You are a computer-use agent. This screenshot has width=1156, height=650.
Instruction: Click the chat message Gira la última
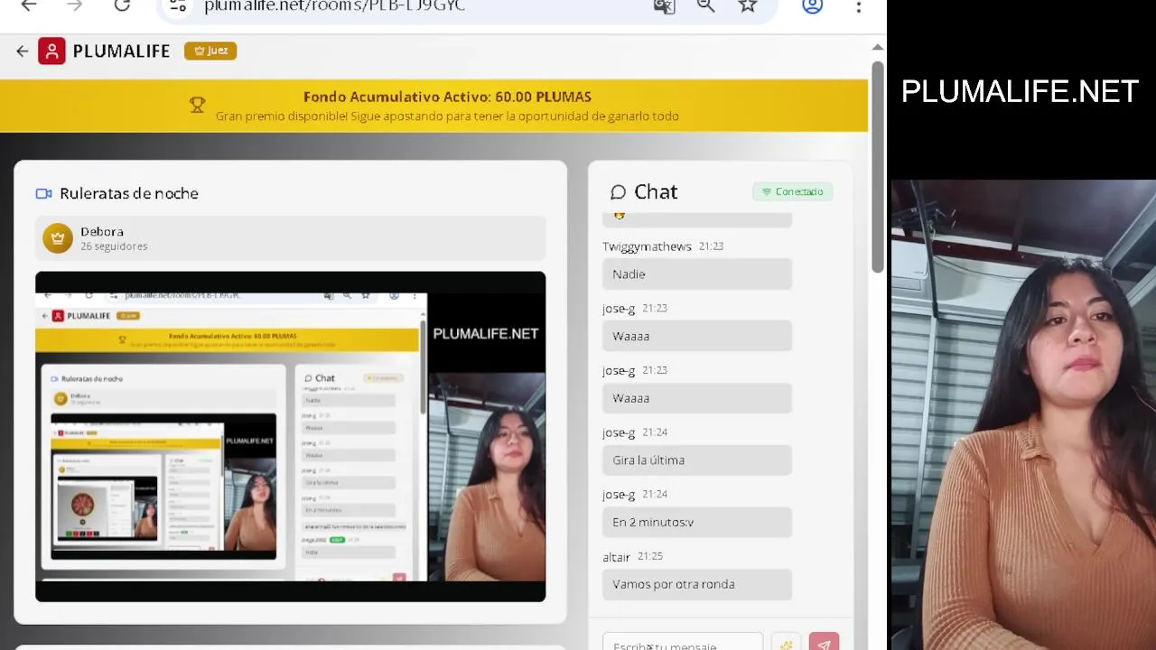point(697,460)
